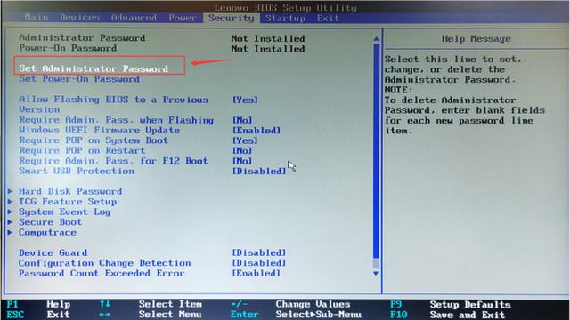Change Password Count Exceeded Error [Enabled] value
The height and width of the screenshot is (320, 570).
click(256, 273)
